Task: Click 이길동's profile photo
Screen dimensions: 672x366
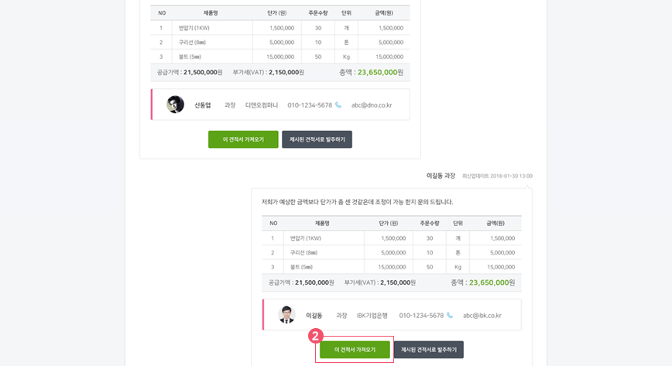Action: (286, 315)
